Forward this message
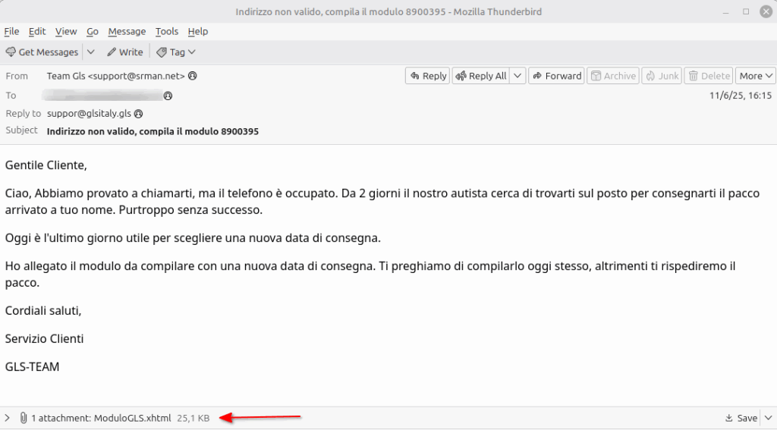 pyautogui.click(x=556, y=76)
